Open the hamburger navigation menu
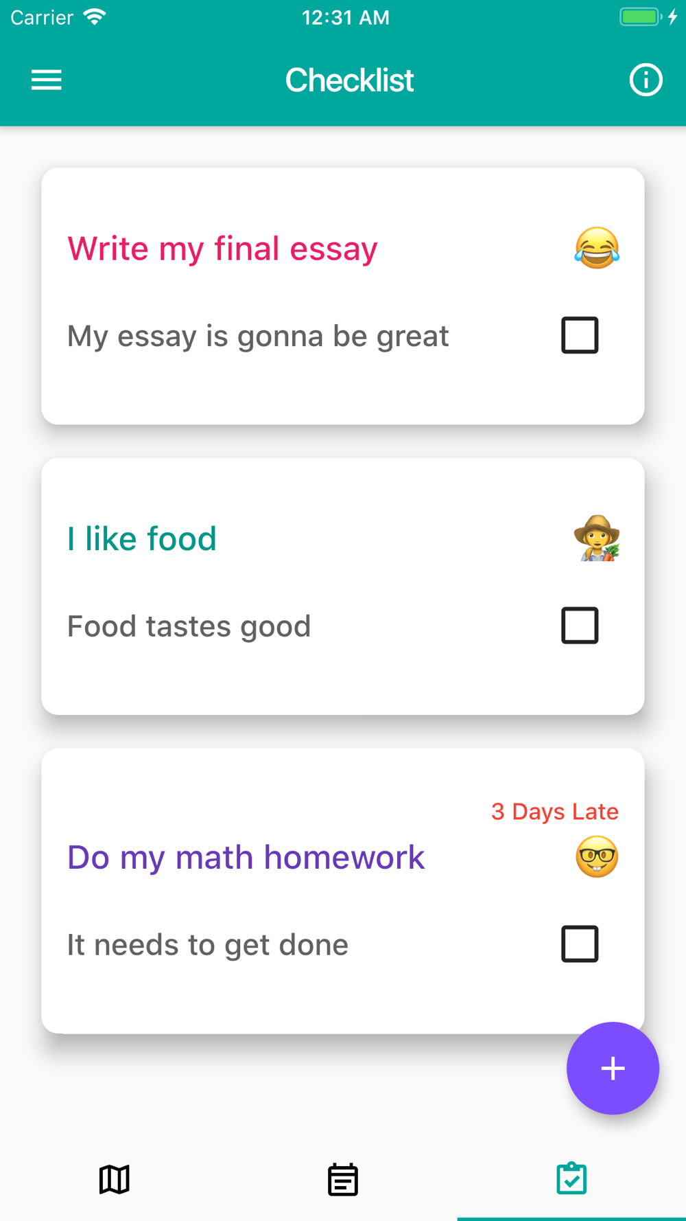Image resolution: width=686 pixels, height=1221 pixels. pyautogui.click(x=47, y=80)
